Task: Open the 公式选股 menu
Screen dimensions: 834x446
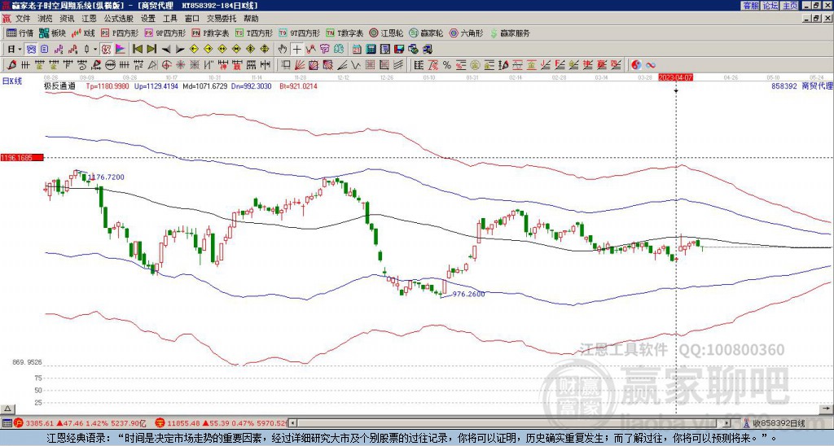Action: coord(118,19)
